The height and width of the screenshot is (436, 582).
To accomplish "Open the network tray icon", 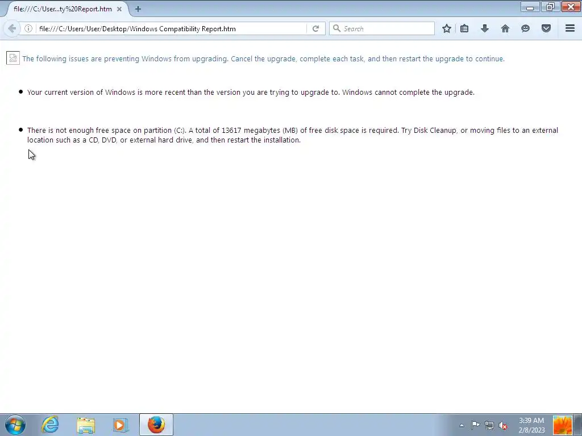I will click(x=489, y=425).
